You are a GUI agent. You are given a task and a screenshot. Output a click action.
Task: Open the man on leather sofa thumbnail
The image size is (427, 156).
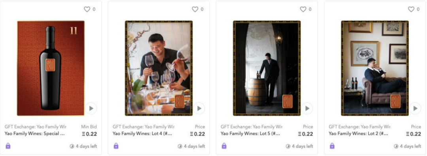point(375,68)
